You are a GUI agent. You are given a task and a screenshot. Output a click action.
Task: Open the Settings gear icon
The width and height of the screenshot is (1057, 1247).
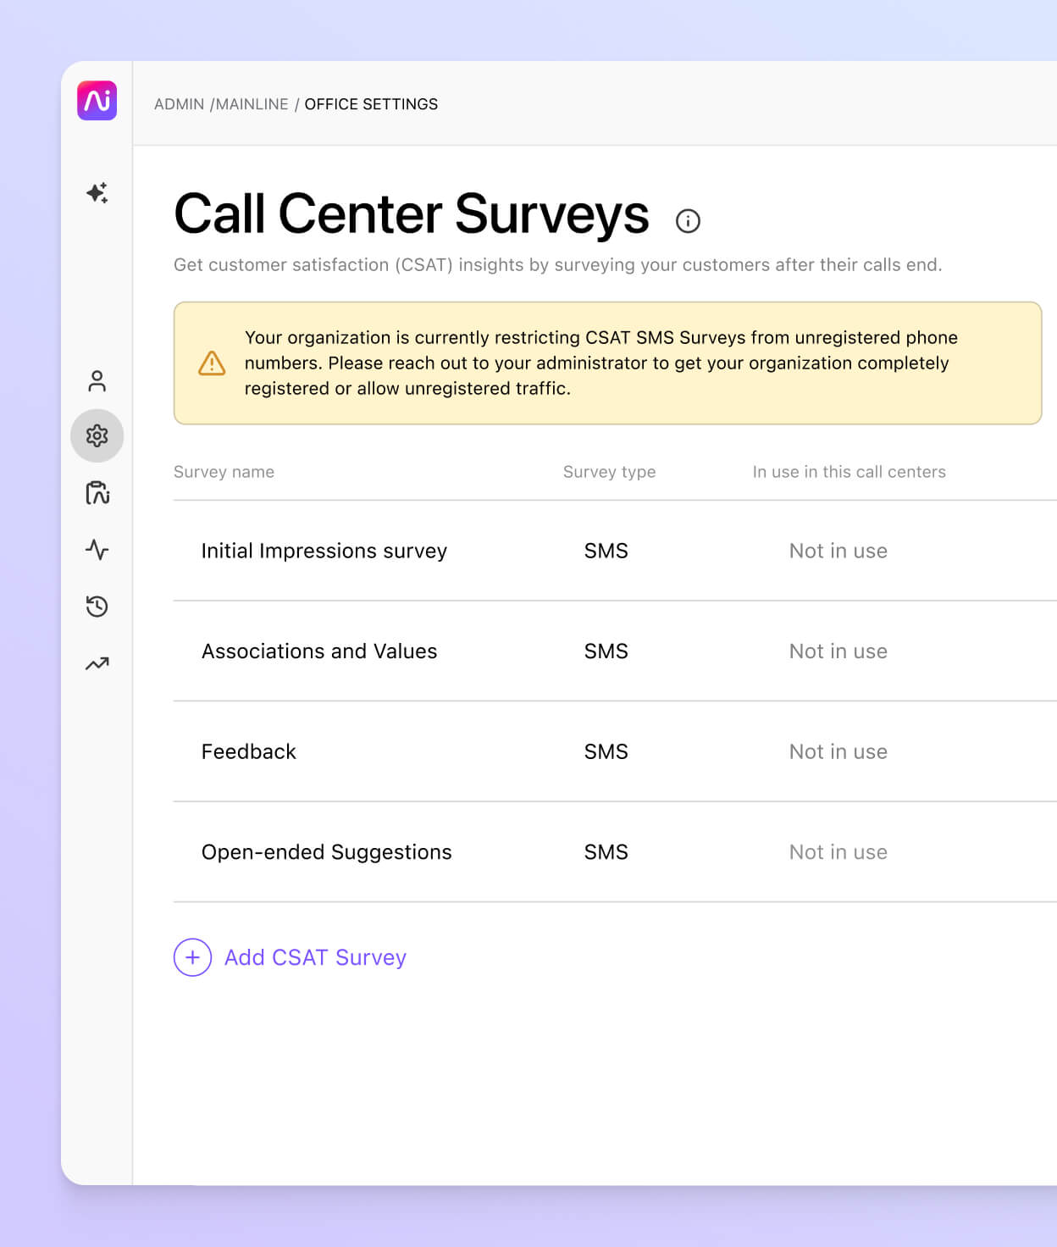point(97,436)
